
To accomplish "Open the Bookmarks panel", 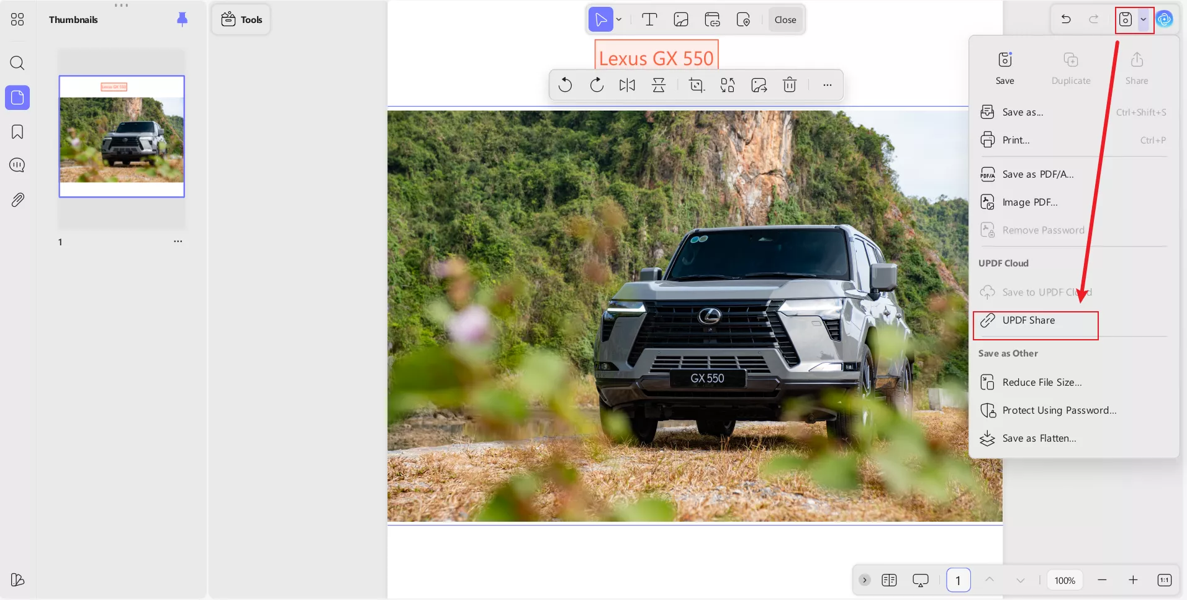I will click(x=17, y=131).
